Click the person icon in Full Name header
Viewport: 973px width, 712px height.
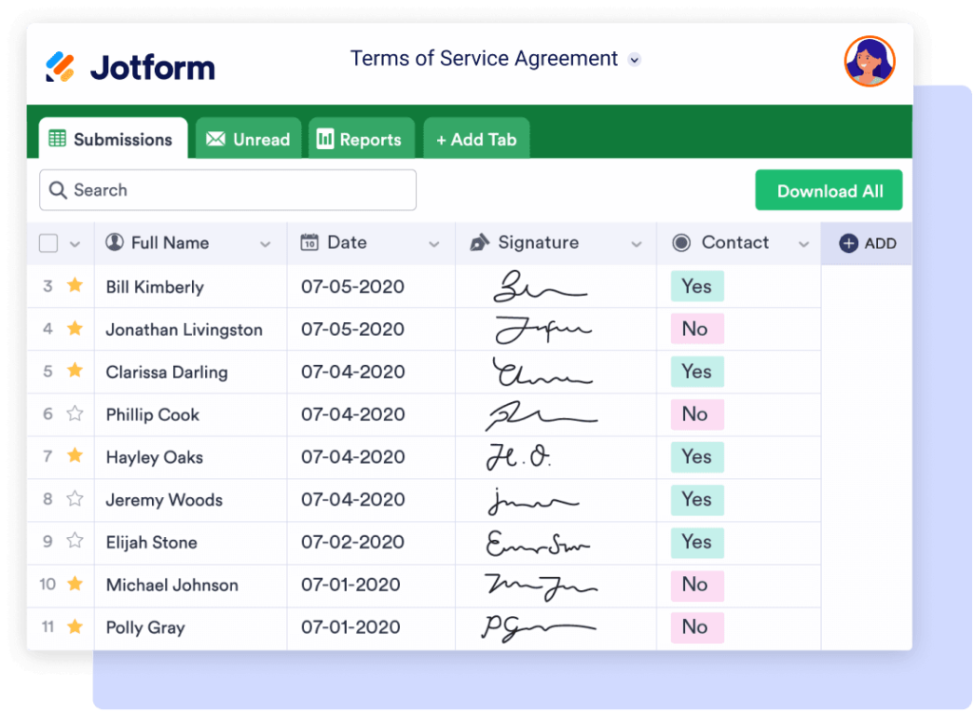[115, 242]
